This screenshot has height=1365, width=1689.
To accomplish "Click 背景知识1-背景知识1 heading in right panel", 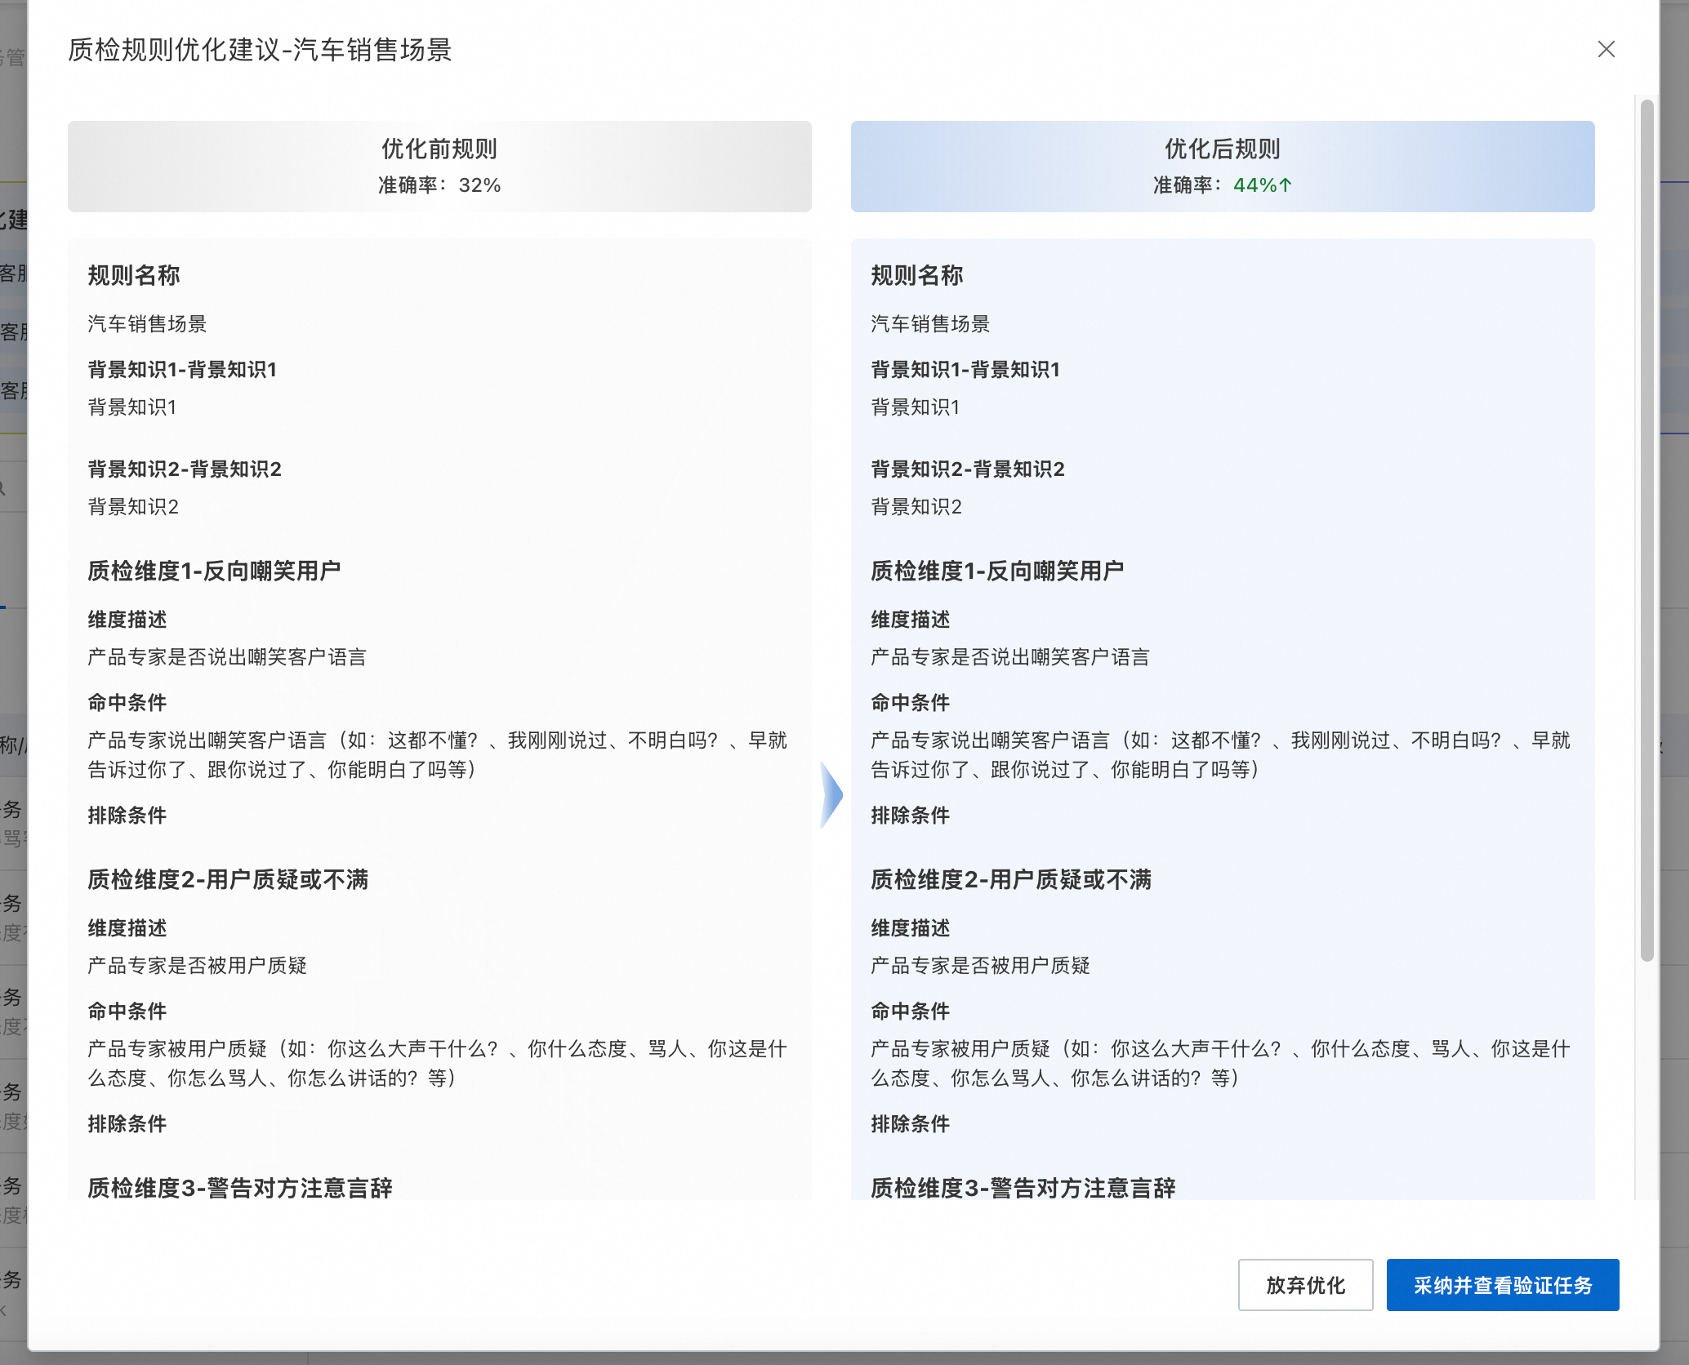I will [965, 370].
